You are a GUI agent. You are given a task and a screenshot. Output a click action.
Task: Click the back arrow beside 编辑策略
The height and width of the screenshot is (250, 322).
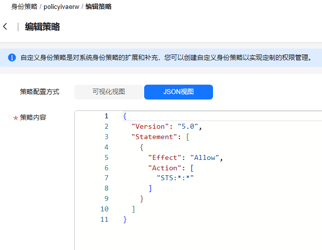coord(5,27)
